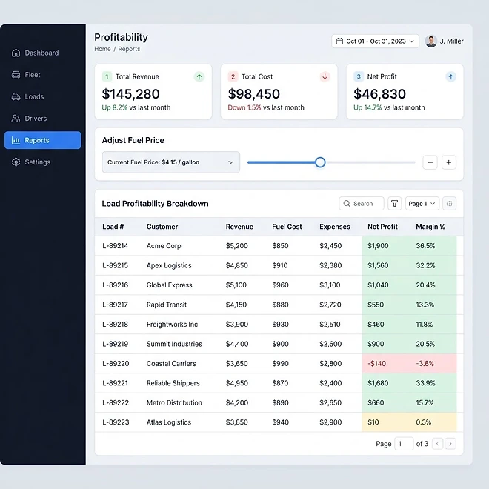Sort by Revenue column header
The image size is (489, 489).
[x=239, y=227]
